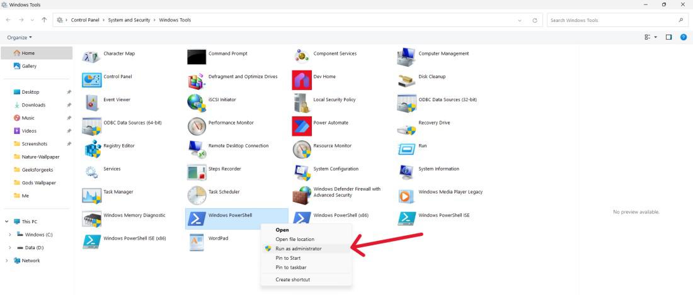
Task: Select the Task Manager icon
Action: pos(91,196)
